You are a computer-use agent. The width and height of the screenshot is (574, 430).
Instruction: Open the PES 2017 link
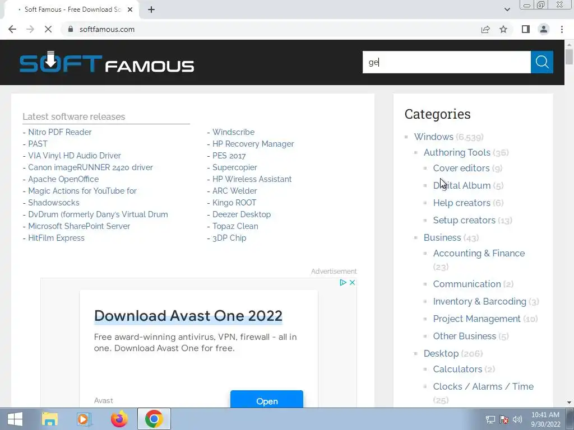[x=229, y=156]
